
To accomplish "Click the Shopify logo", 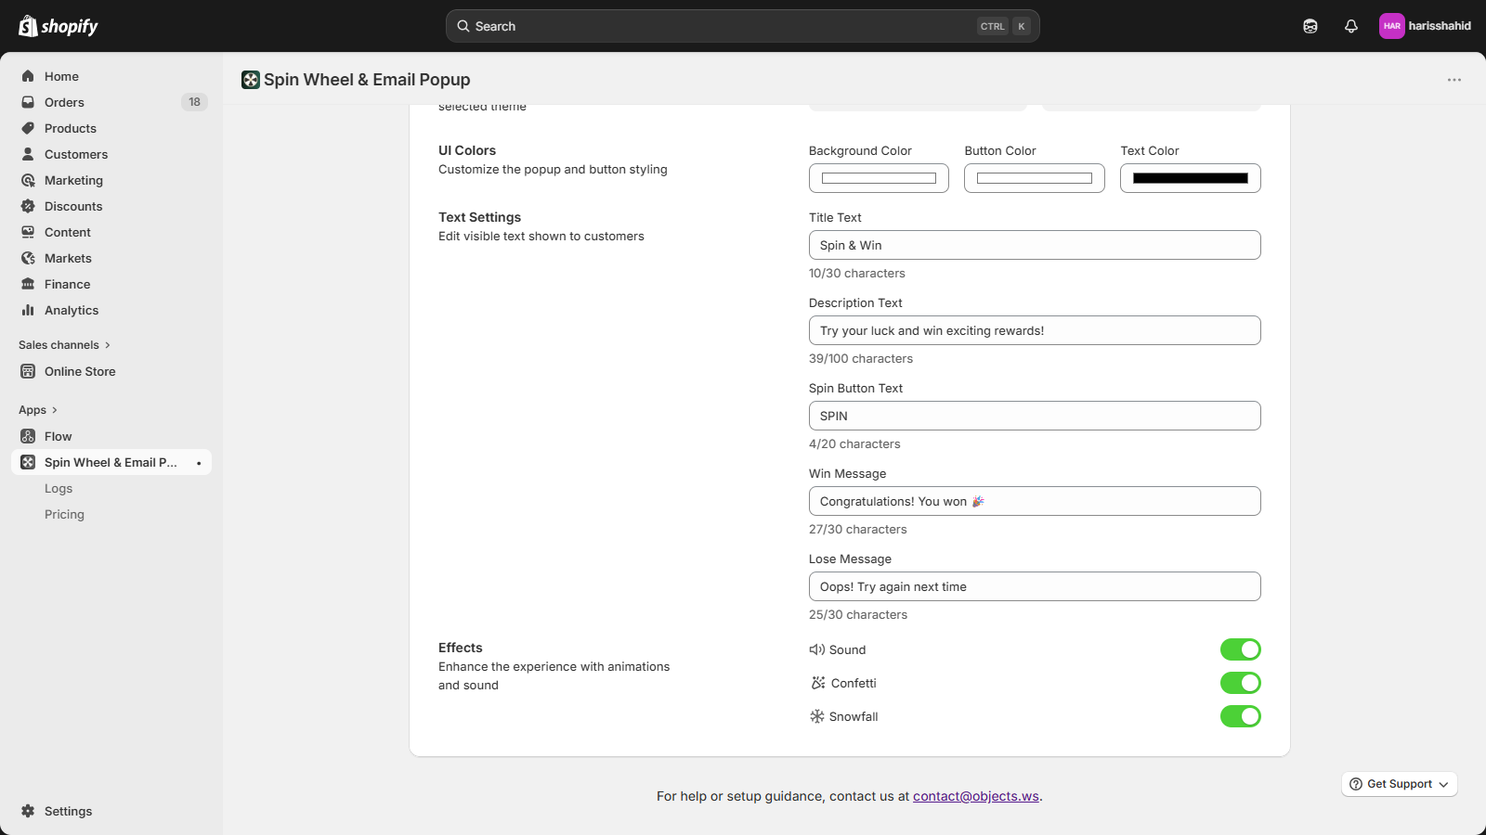I will click(x=59, y=26).
